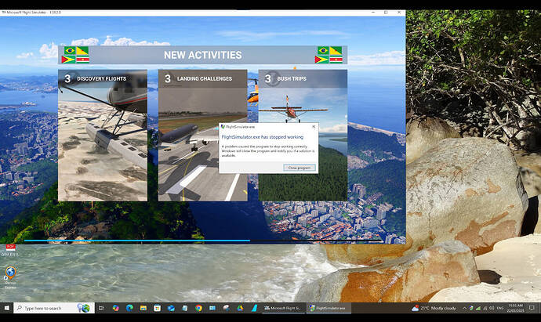Click the Suriname flag on the banner's right
The image size is (541, 322).
[x=336, y=60]
